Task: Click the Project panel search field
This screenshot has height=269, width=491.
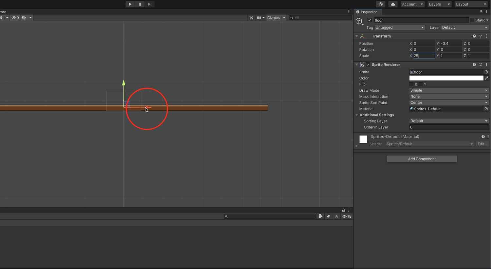Action: click(x=270, y=216)
